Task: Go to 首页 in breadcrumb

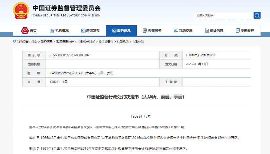Action: 34,42
